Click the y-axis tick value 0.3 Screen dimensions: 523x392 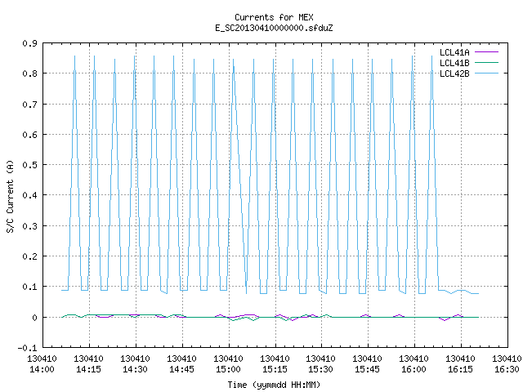[x=29, y=226]
